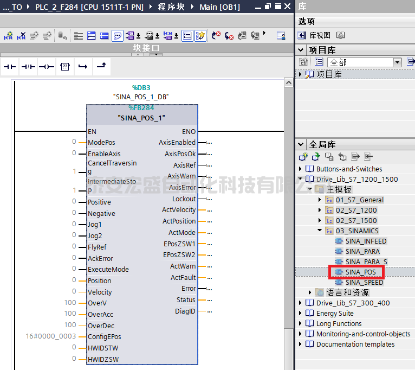Viewport: 415px width, 370px height.
Task: Click the close branch icon
Action: click(x=101, y=66)
